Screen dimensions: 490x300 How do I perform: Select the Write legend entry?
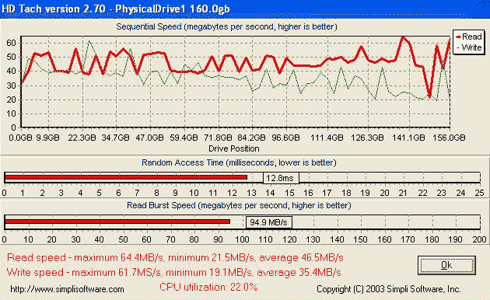(469, 47)
